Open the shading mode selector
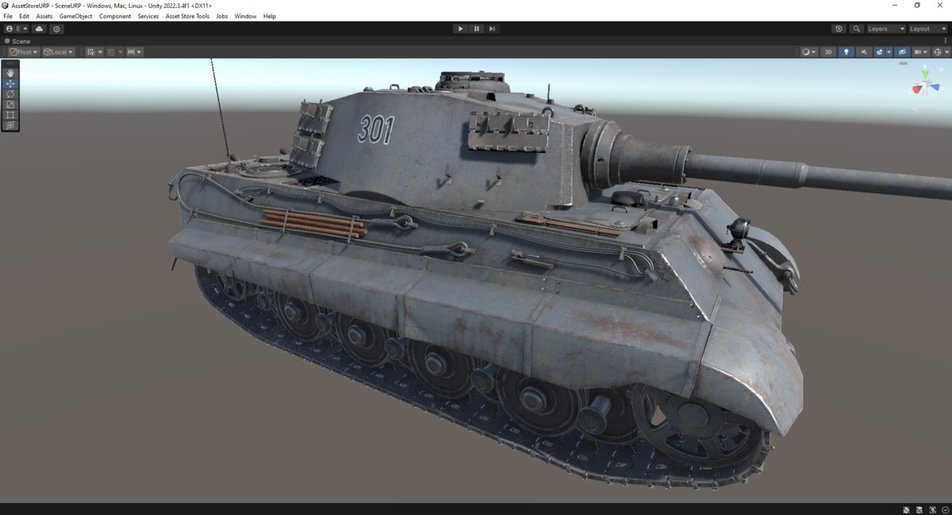Image resolution: width=952 pixels, height=515 pixels. 808,51
